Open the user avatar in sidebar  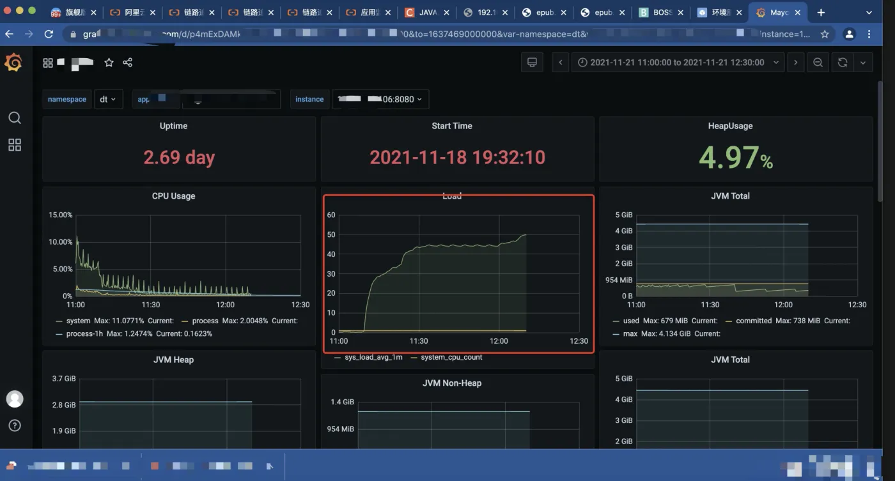click(x=14, y=399)
